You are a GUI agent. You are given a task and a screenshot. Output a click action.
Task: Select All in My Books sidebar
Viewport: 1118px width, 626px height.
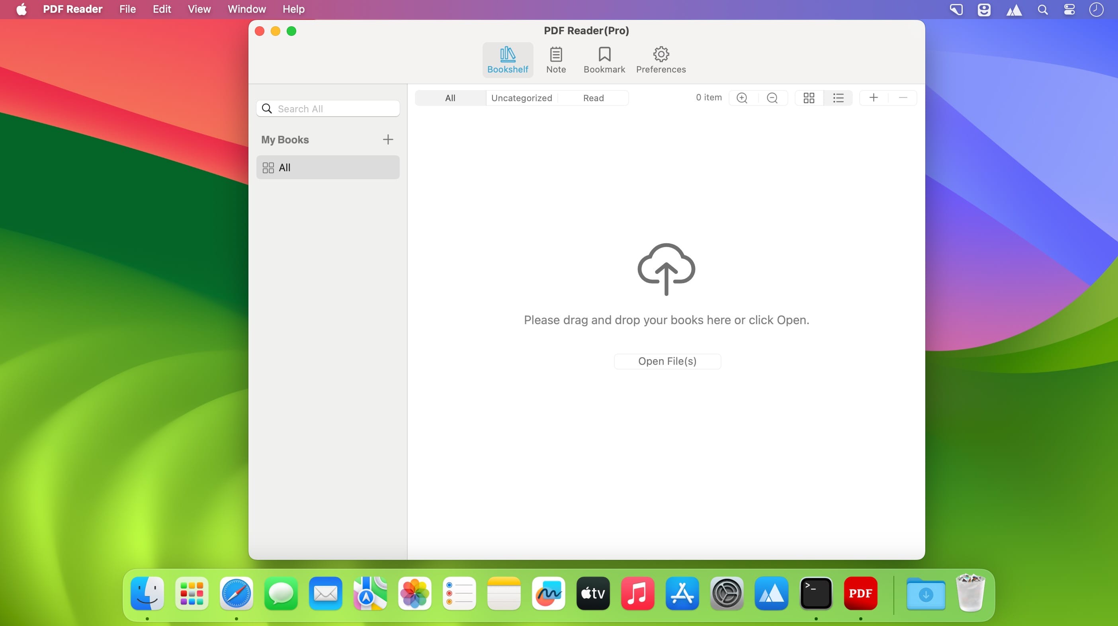(328, 168)
